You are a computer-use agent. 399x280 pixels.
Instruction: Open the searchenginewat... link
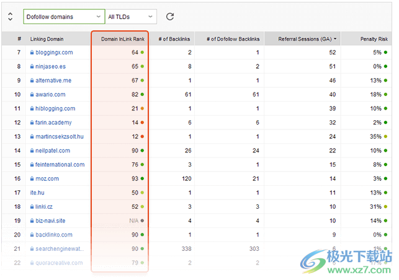(x=60, y=249)
